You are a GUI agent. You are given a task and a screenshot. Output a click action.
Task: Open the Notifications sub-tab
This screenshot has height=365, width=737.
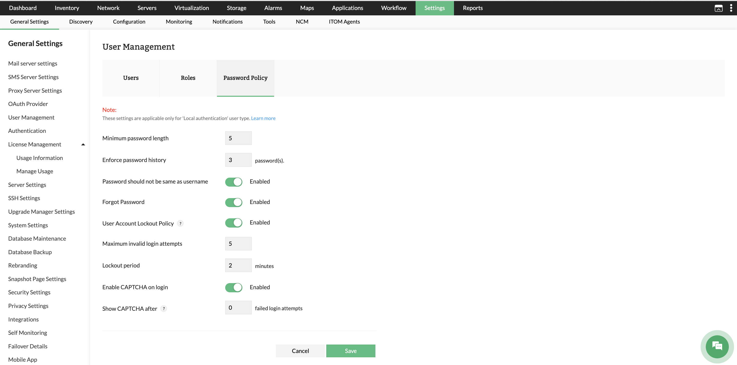227,22
